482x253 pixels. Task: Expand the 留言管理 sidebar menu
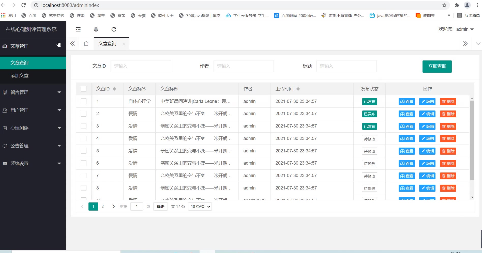tap(33, 92)
